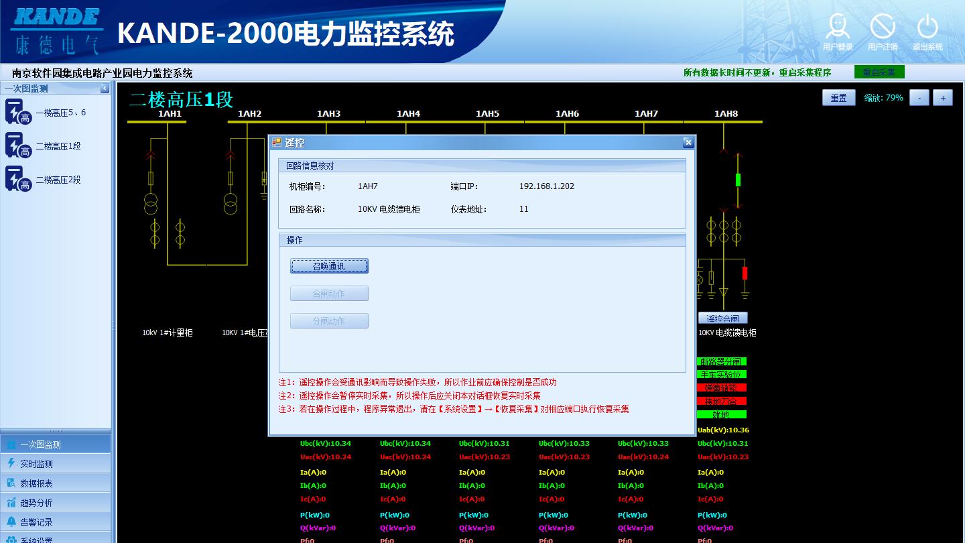Open 系统设置 at sidebar bottom
This screenshot has width=965, height=543.
click(x=56, y=538)
